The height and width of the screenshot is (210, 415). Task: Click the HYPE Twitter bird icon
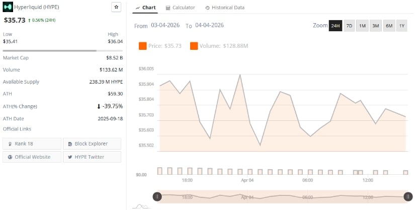70,157
